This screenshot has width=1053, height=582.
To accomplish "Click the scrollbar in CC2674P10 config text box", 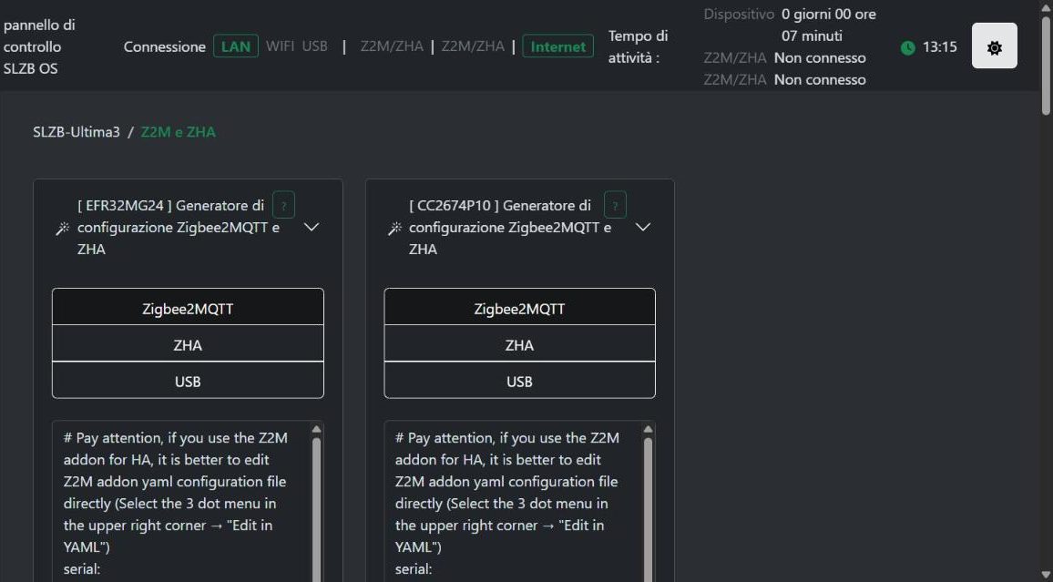I will click(648, 510).
